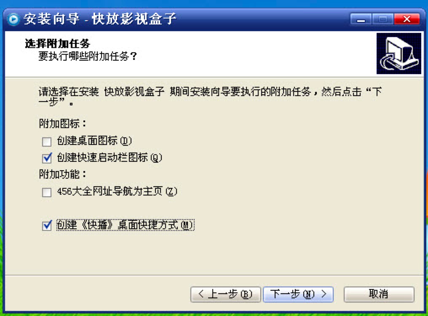Click the 安装向导 - 快放影视盒子 title text
This screenshot has height=316, width=428.
point(100,19)
